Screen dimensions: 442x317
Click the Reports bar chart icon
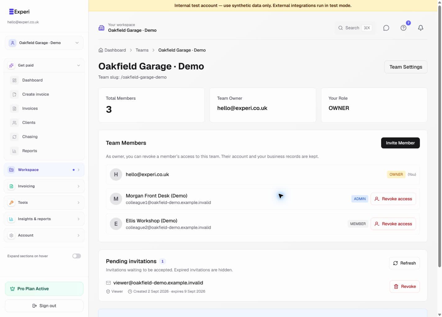pos(14,151)
